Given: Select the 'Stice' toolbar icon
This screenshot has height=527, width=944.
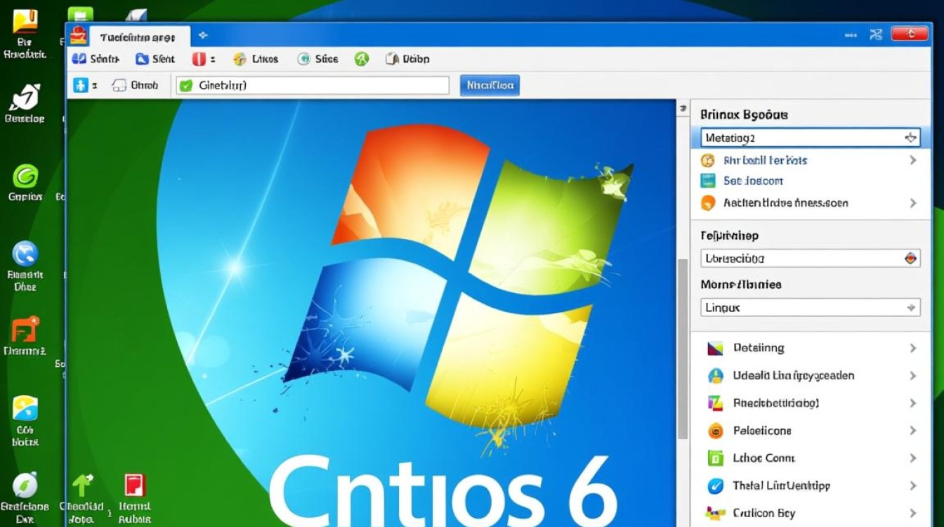Looking at the screenshot, I should point(317,59).
